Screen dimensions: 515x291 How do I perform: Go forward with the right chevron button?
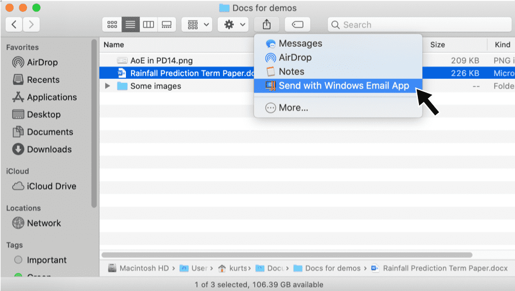pyautogui.click(x=31, y=25)
